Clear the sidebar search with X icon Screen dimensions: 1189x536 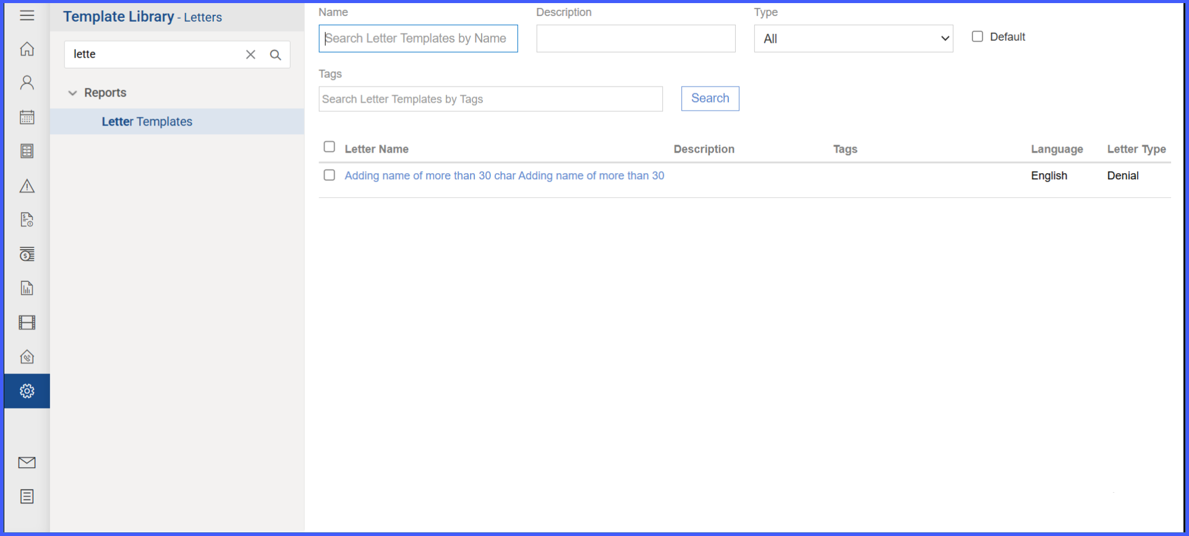(250, 54)
